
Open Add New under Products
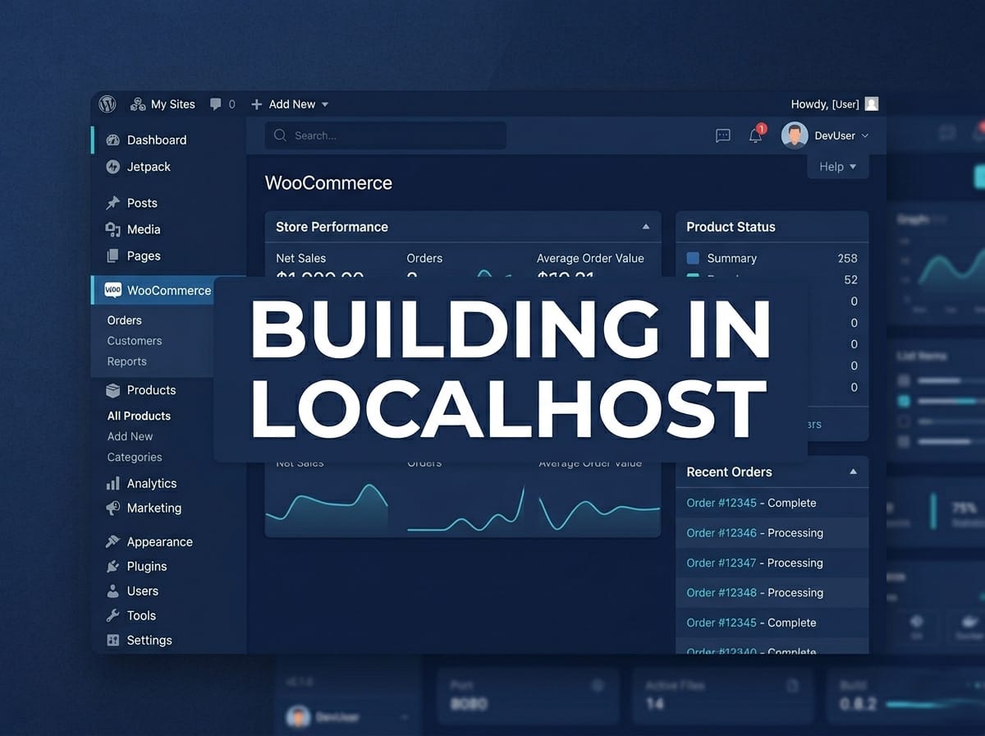point(130,436)
